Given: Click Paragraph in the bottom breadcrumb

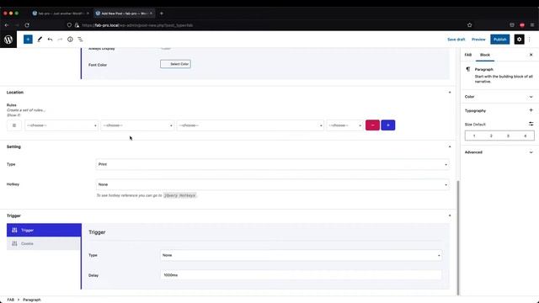Looking at the screenshot, I should [x=32, y=300].
